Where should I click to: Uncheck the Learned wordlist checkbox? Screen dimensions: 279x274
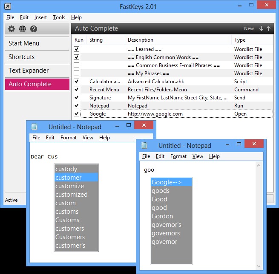77,49
